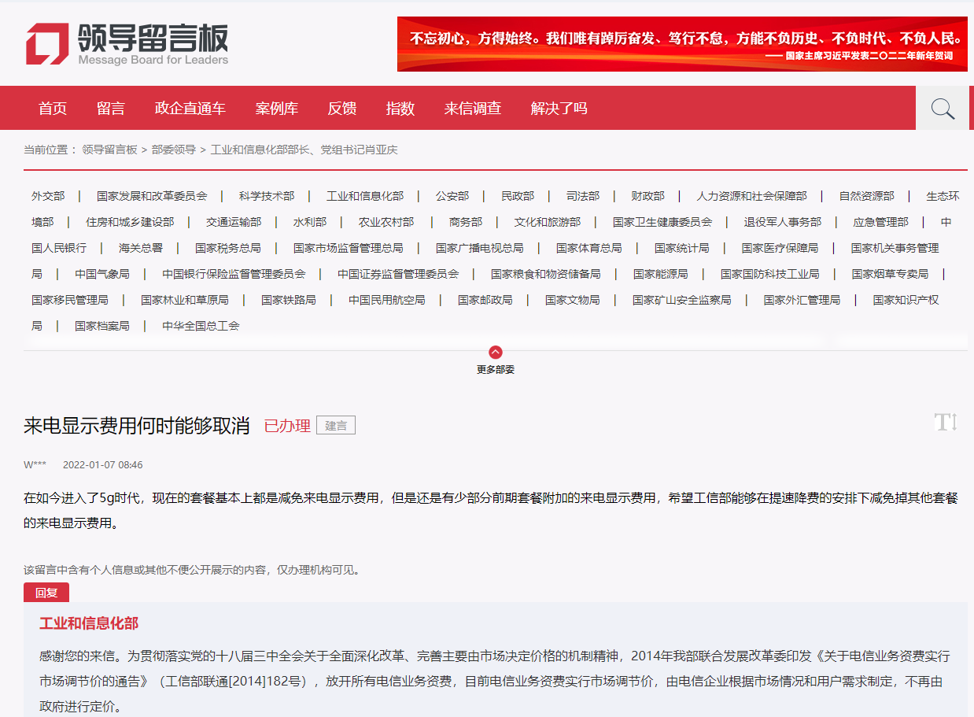Click the 中国气象局 link
Image resolution: width=974 pixels, height=717 pixels.
pos(102,274)
